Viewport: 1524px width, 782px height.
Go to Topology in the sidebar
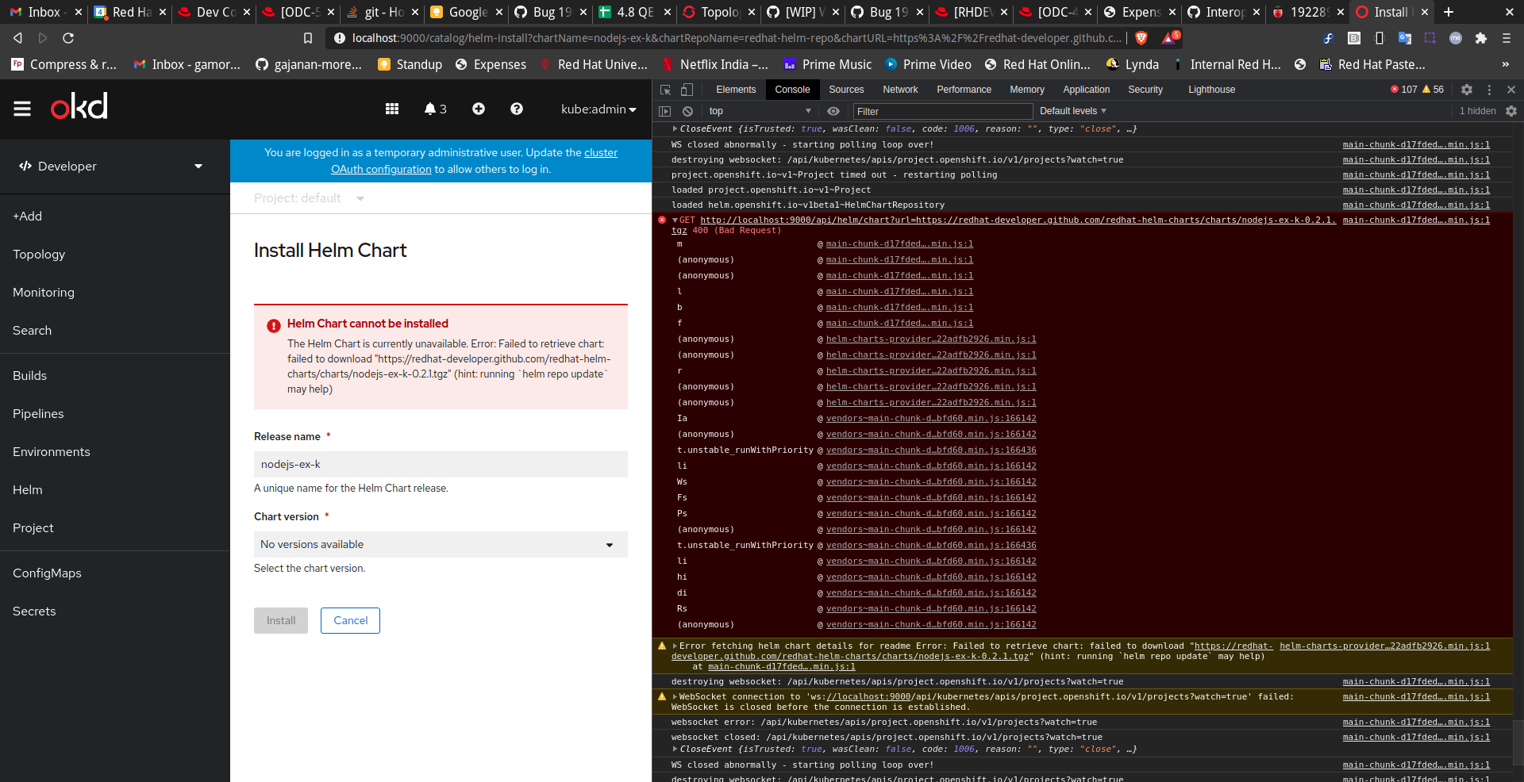coord(115,254)
